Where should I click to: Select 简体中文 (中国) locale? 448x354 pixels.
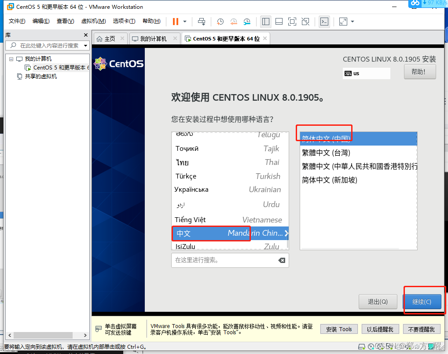tap(358, 139)
